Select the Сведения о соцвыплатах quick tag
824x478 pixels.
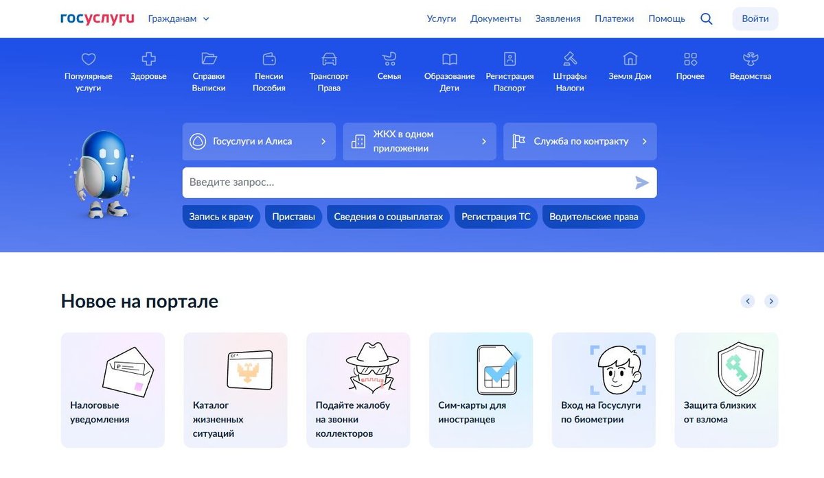tap(389, 217)
